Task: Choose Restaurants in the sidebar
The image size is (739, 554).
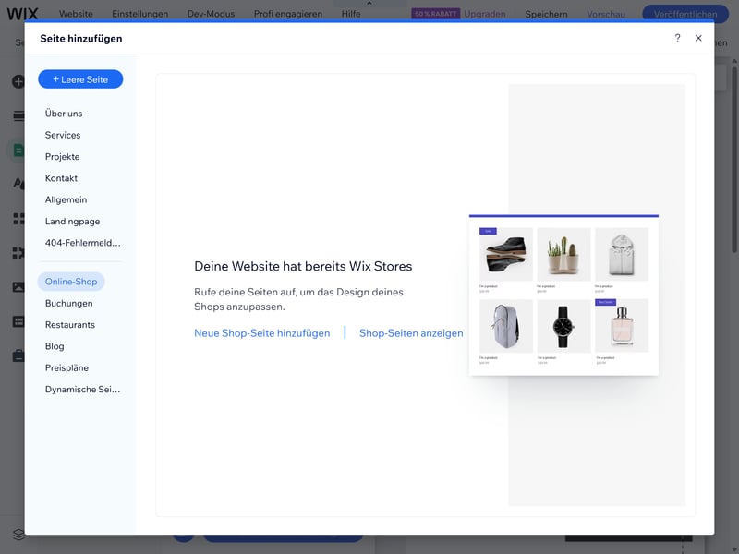Action: [x=70, y=325]
